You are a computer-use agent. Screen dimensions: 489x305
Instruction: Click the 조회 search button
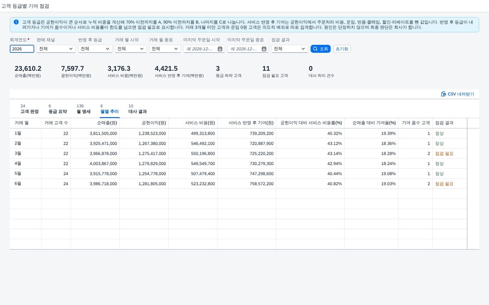[321, 49]
